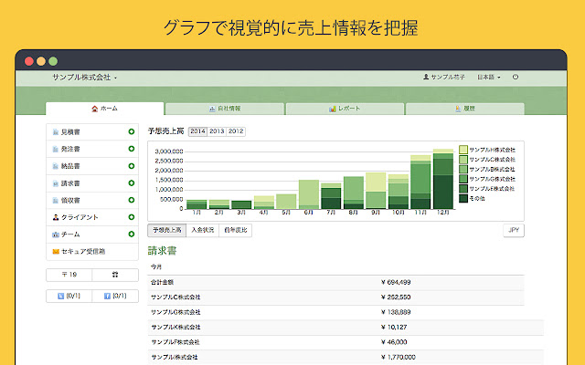Click the green plus icon beside 見積書
The image size is (585, 365).
(x=132, y=132)
